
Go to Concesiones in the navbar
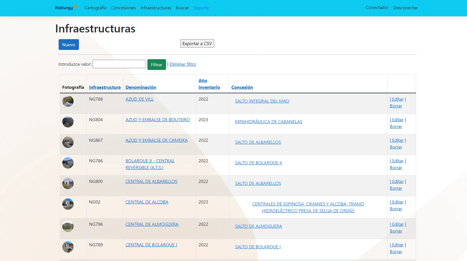point(123,8)
